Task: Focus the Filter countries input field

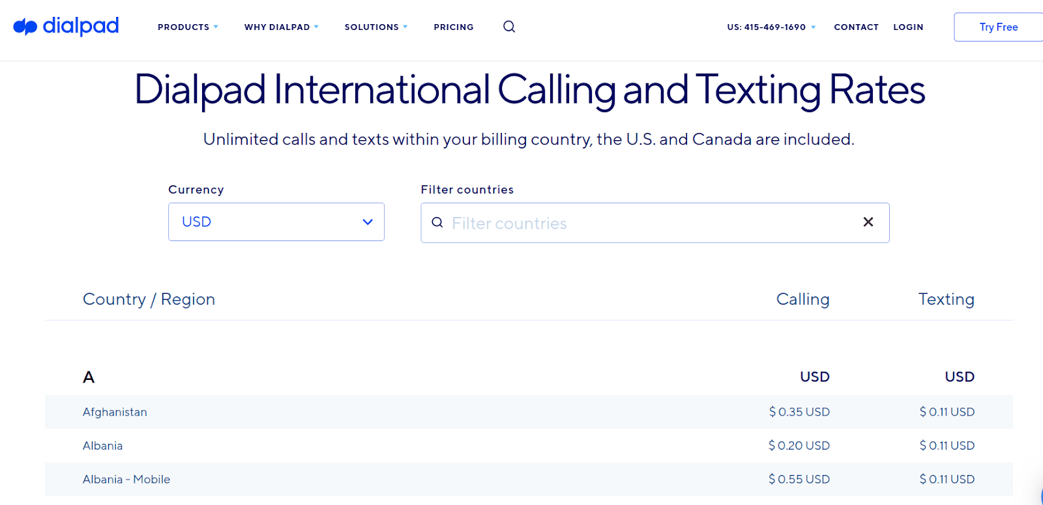Action: (x=654, y=223)
